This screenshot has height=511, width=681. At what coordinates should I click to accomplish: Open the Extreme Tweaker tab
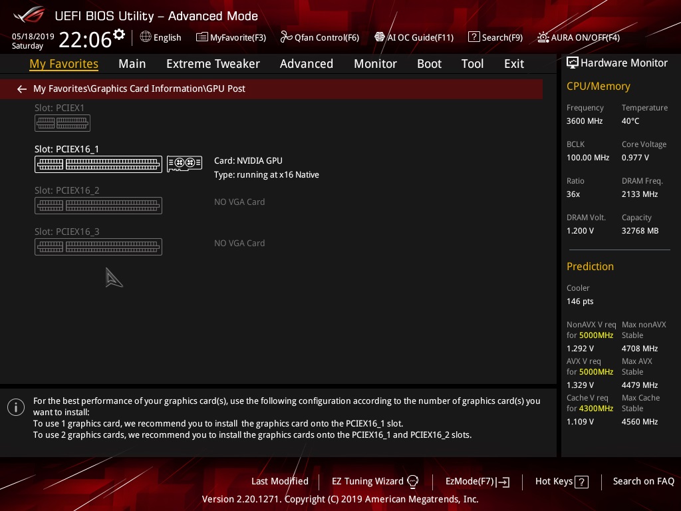[x=213, y=64]
